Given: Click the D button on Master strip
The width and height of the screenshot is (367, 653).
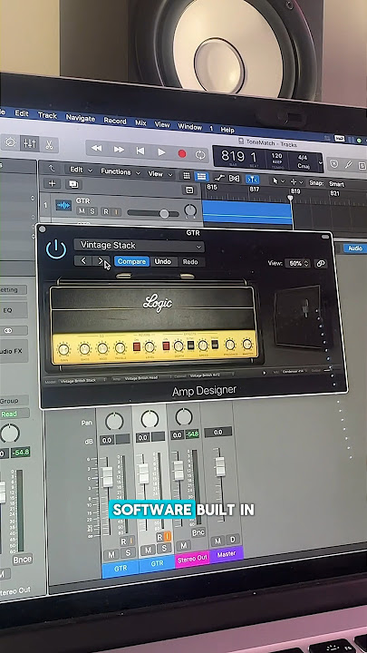Looking at the screenshot, I should [233, 541].
